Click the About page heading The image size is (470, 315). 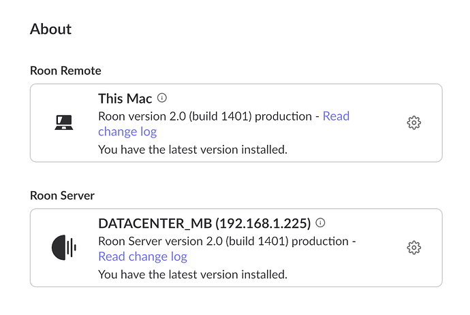point(50,29)
